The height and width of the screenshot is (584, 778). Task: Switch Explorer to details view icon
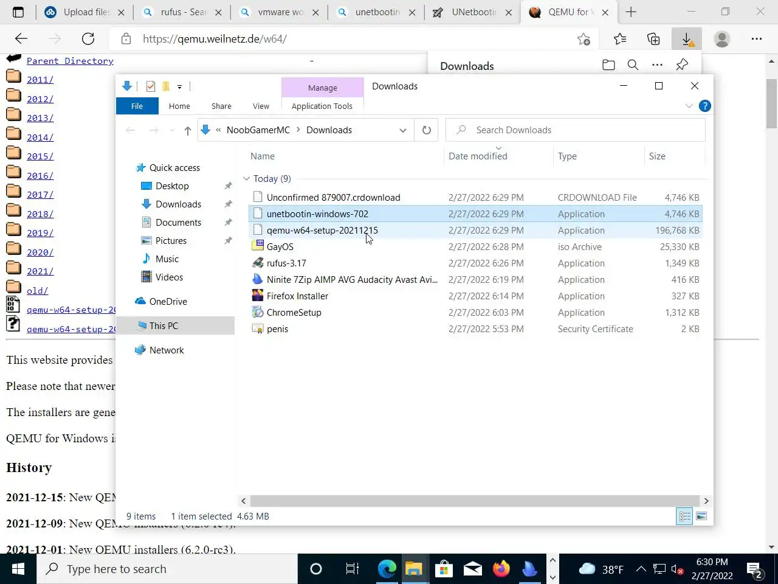685,516
